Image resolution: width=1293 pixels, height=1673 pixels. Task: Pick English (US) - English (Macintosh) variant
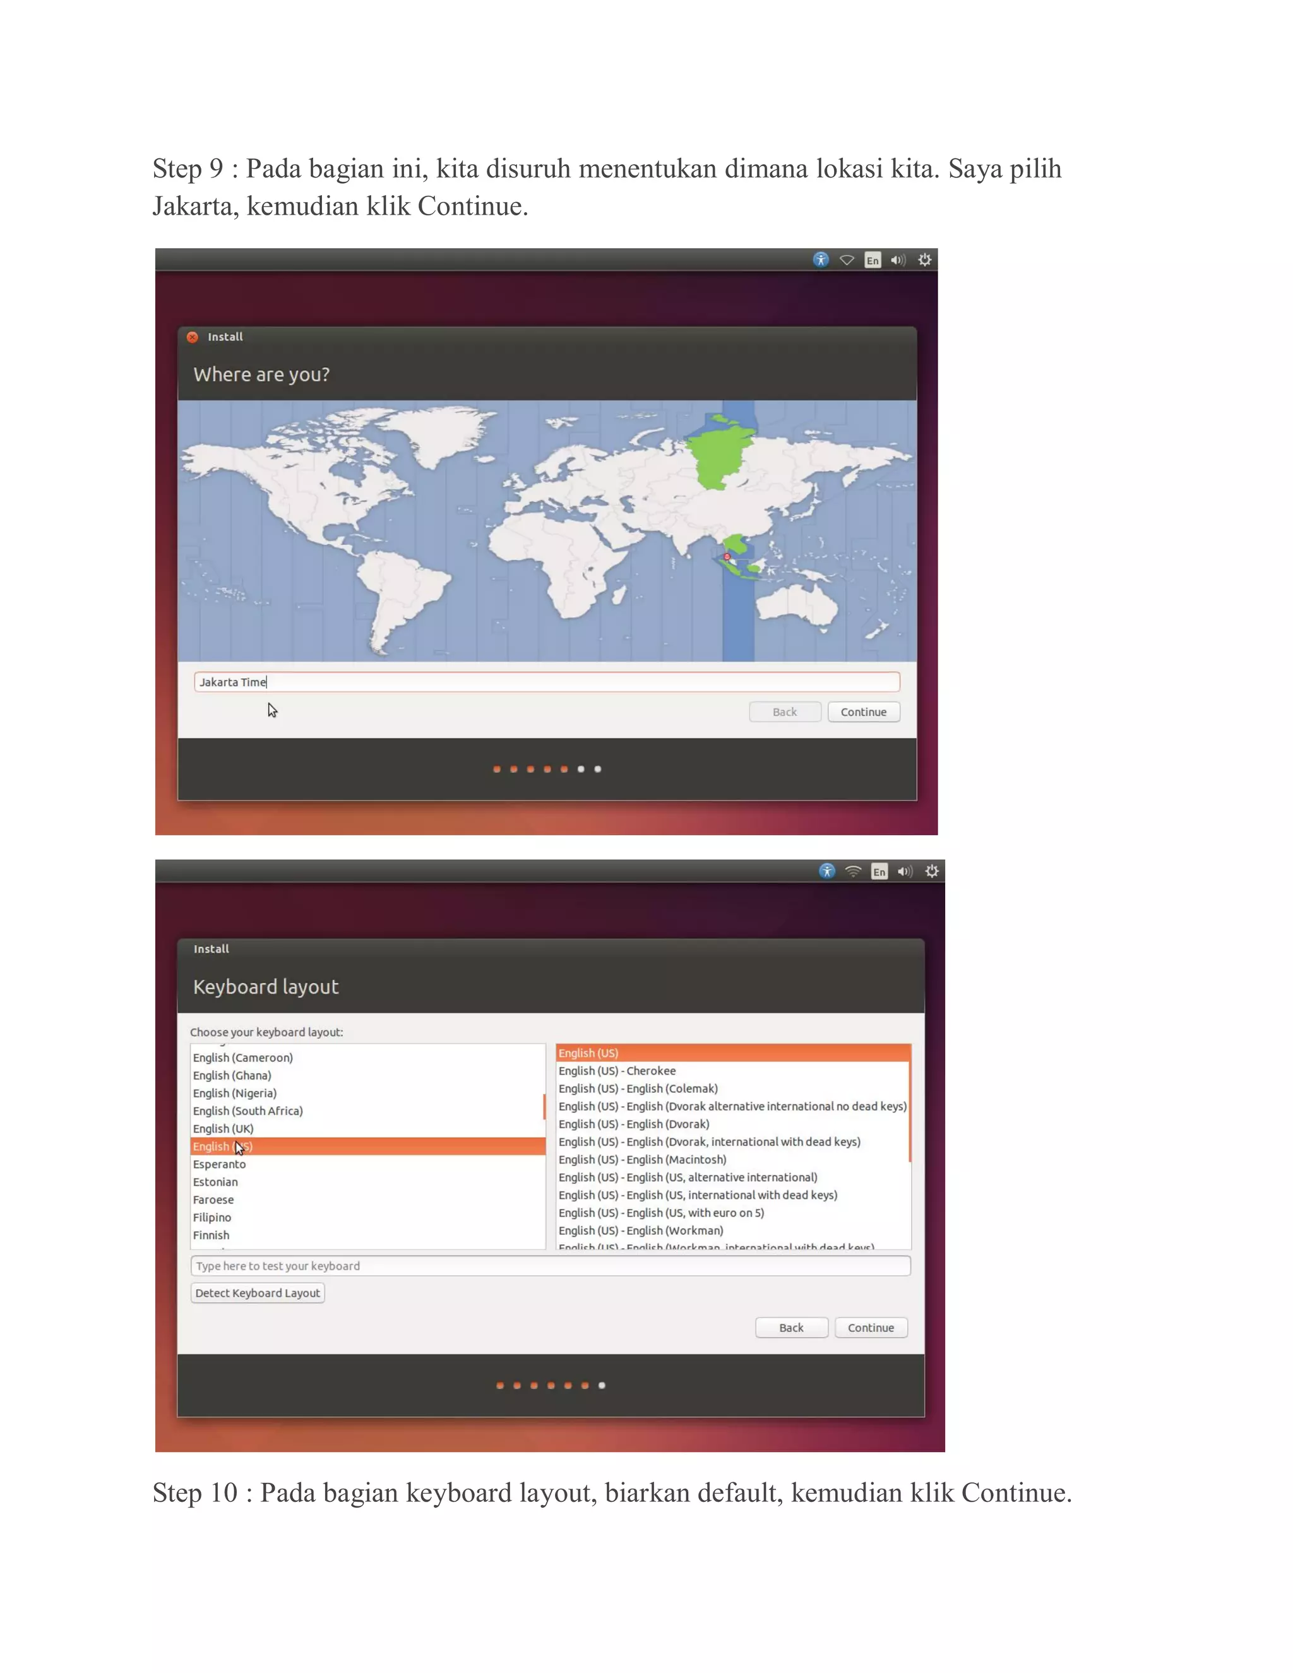tap(643, 1159)
